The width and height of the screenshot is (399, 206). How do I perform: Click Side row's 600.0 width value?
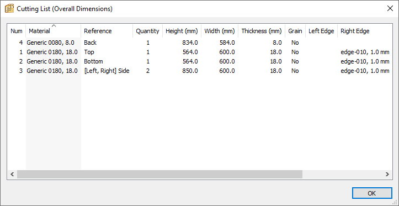pyautogui.click(x=227, y=71)
